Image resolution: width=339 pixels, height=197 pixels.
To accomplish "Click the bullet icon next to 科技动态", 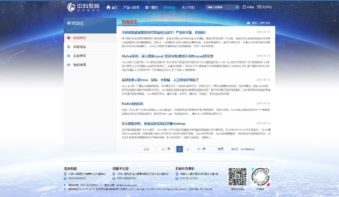I will [69, 47].
